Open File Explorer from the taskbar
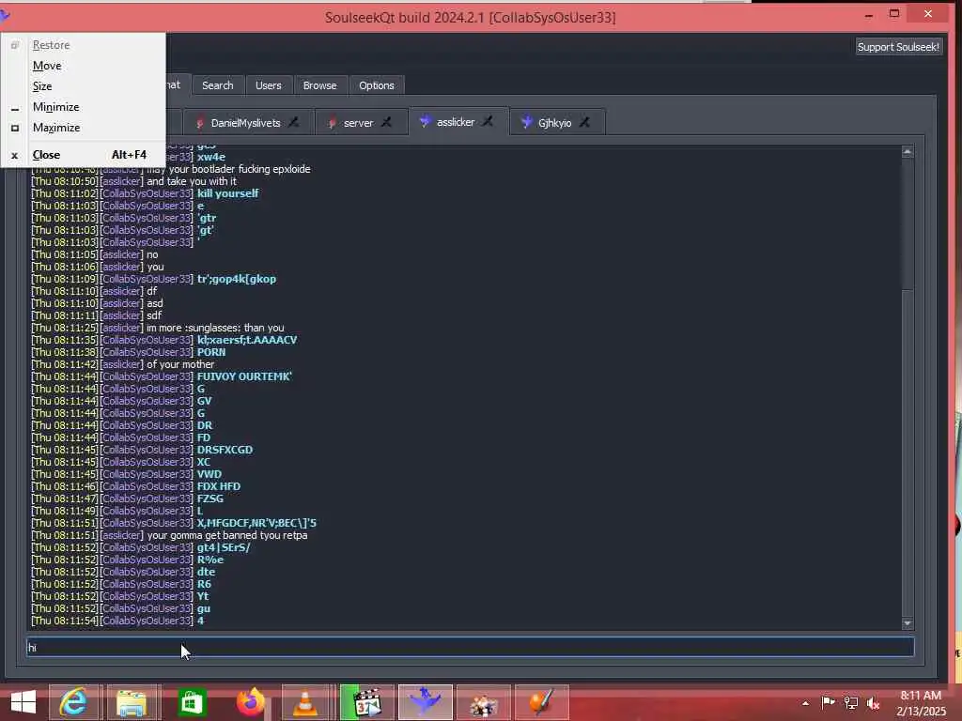This screenshot has height=721, width=962. coord(132,702)
